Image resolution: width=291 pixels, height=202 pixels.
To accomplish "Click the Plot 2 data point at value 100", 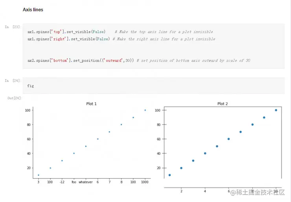I will (x=276, y=110).
